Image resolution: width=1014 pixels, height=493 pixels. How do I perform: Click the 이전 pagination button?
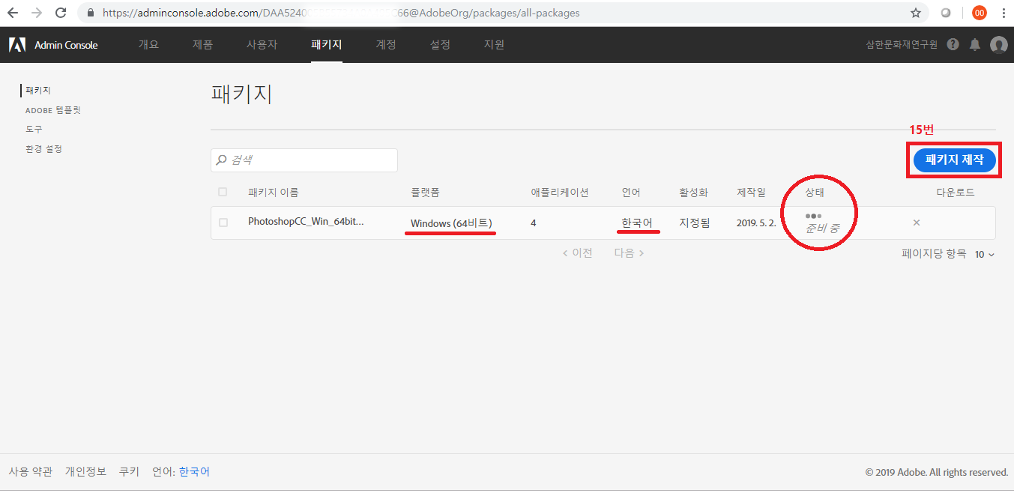pyautogui.click(x=577, y=253)
